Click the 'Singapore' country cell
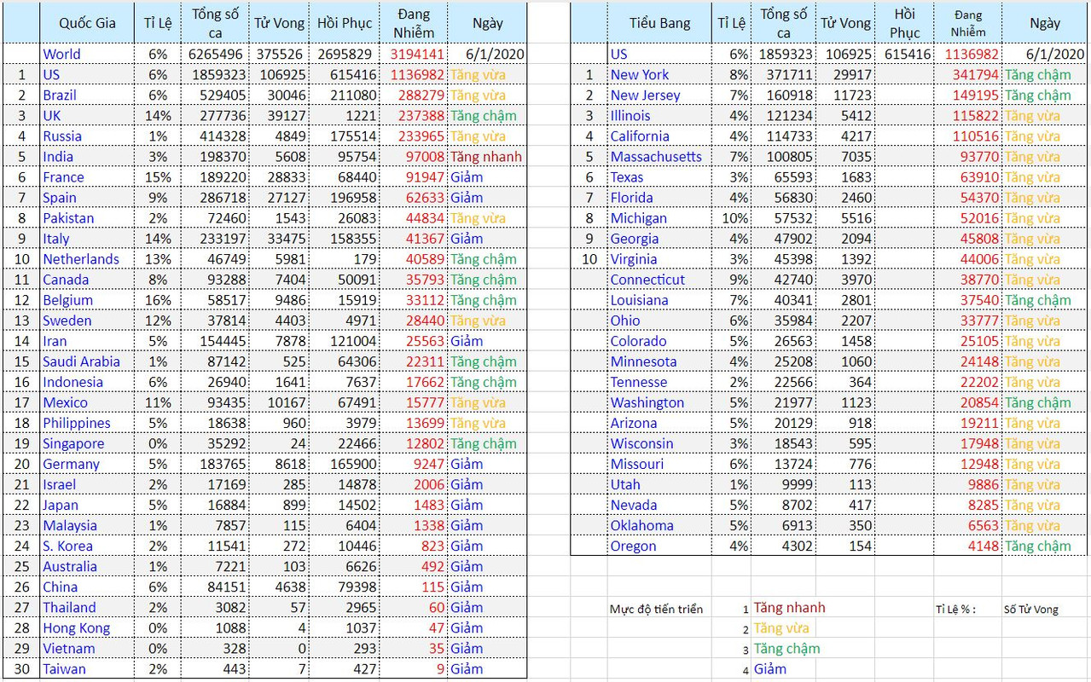 click(87, 443)
